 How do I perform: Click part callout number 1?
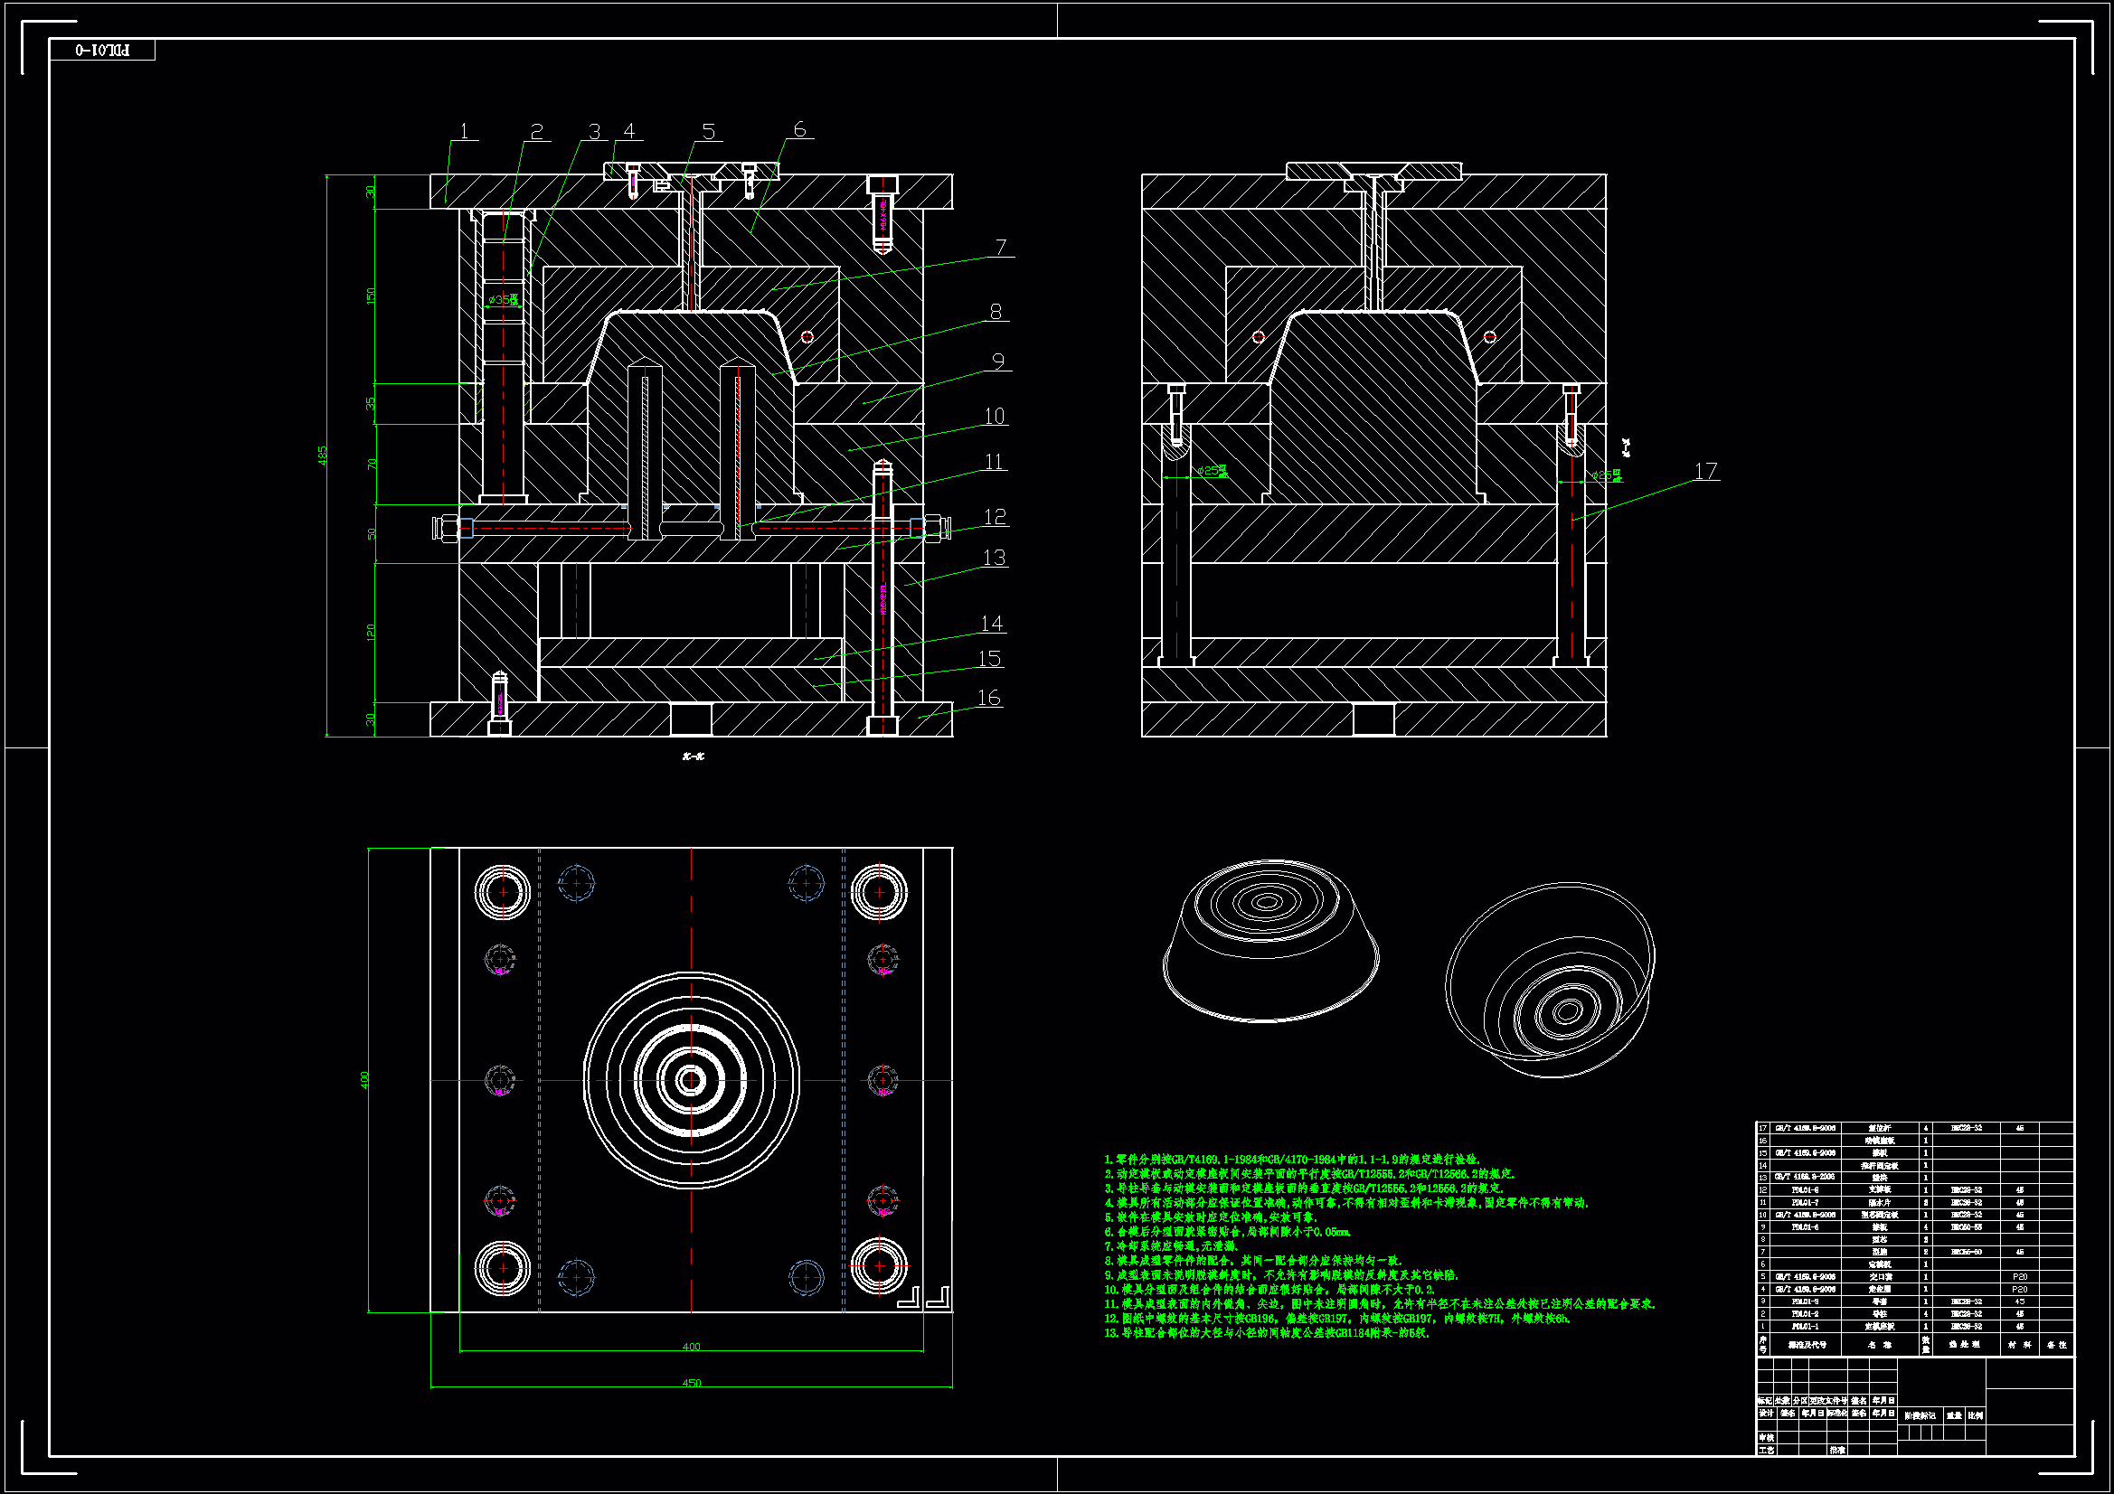click(x=464, y=132)
